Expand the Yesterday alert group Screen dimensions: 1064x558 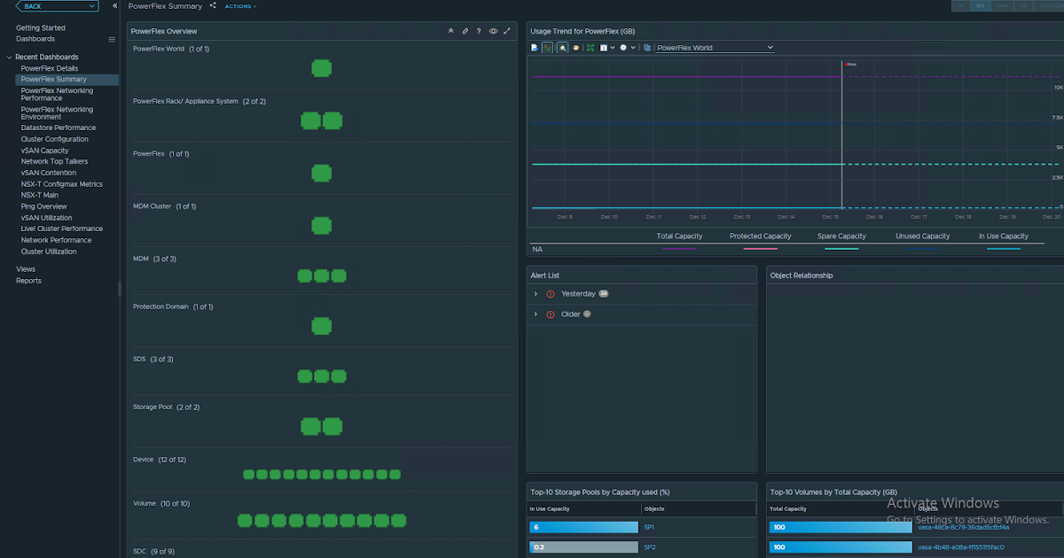[536, 294]
